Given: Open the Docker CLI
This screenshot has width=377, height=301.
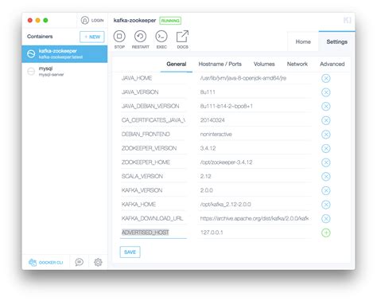Looking at the screenshot, I should [x=46, y=263].
